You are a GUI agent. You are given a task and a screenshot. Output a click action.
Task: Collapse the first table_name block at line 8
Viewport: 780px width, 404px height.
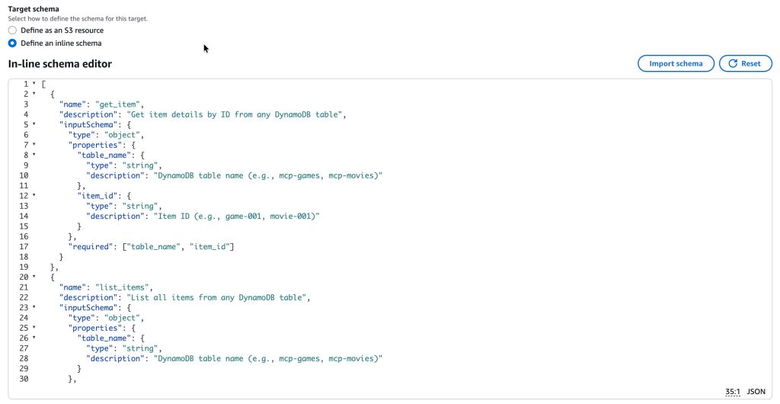coord(34,154)
